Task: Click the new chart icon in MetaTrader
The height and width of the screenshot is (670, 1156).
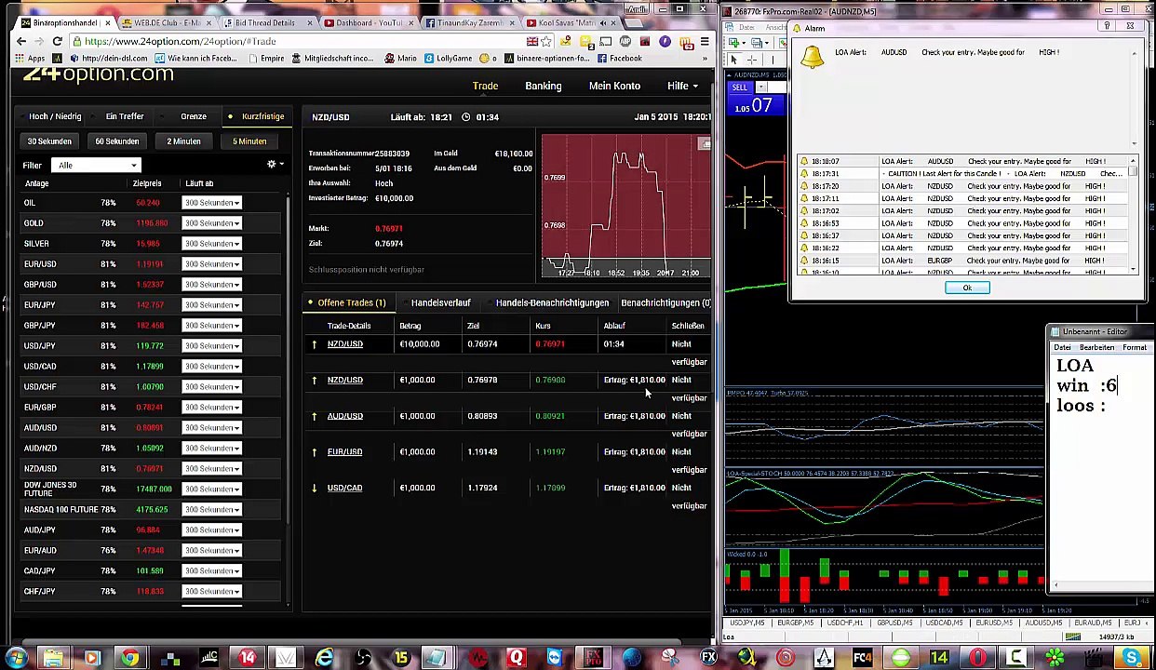Action: pyautogui.click(x=735, y=43)
